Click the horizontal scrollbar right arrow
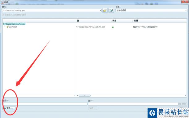 tap(185, 96)
